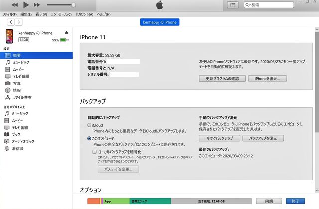Open the 表示(V) menu

click(x=41, y=14)
